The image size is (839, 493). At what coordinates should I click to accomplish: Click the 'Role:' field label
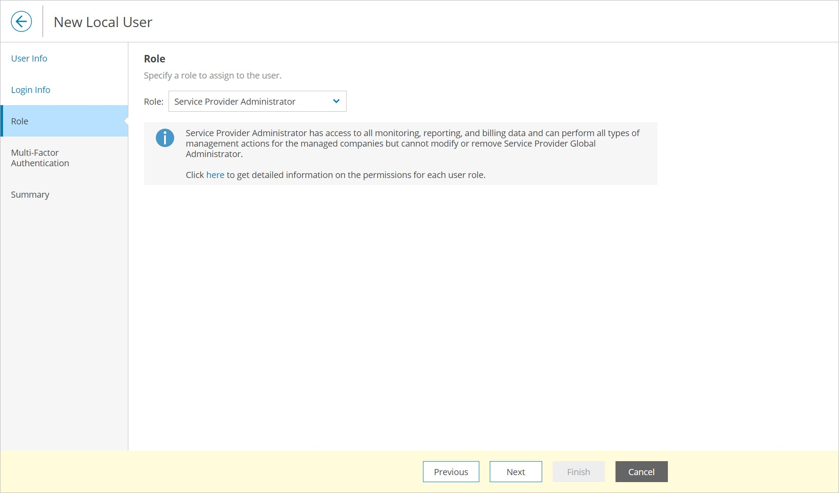pos(154,102)
